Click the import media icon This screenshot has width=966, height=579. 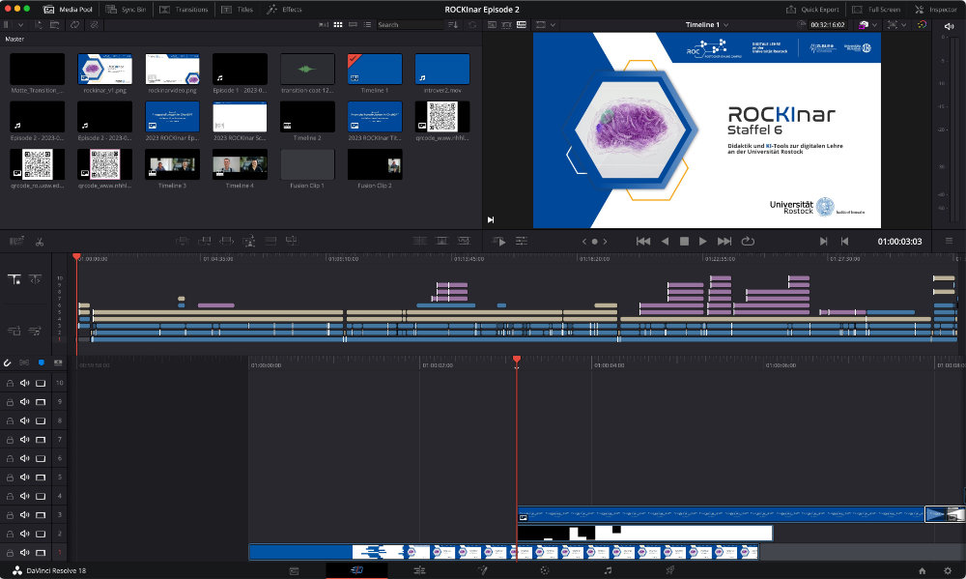[x=39, y=25]
